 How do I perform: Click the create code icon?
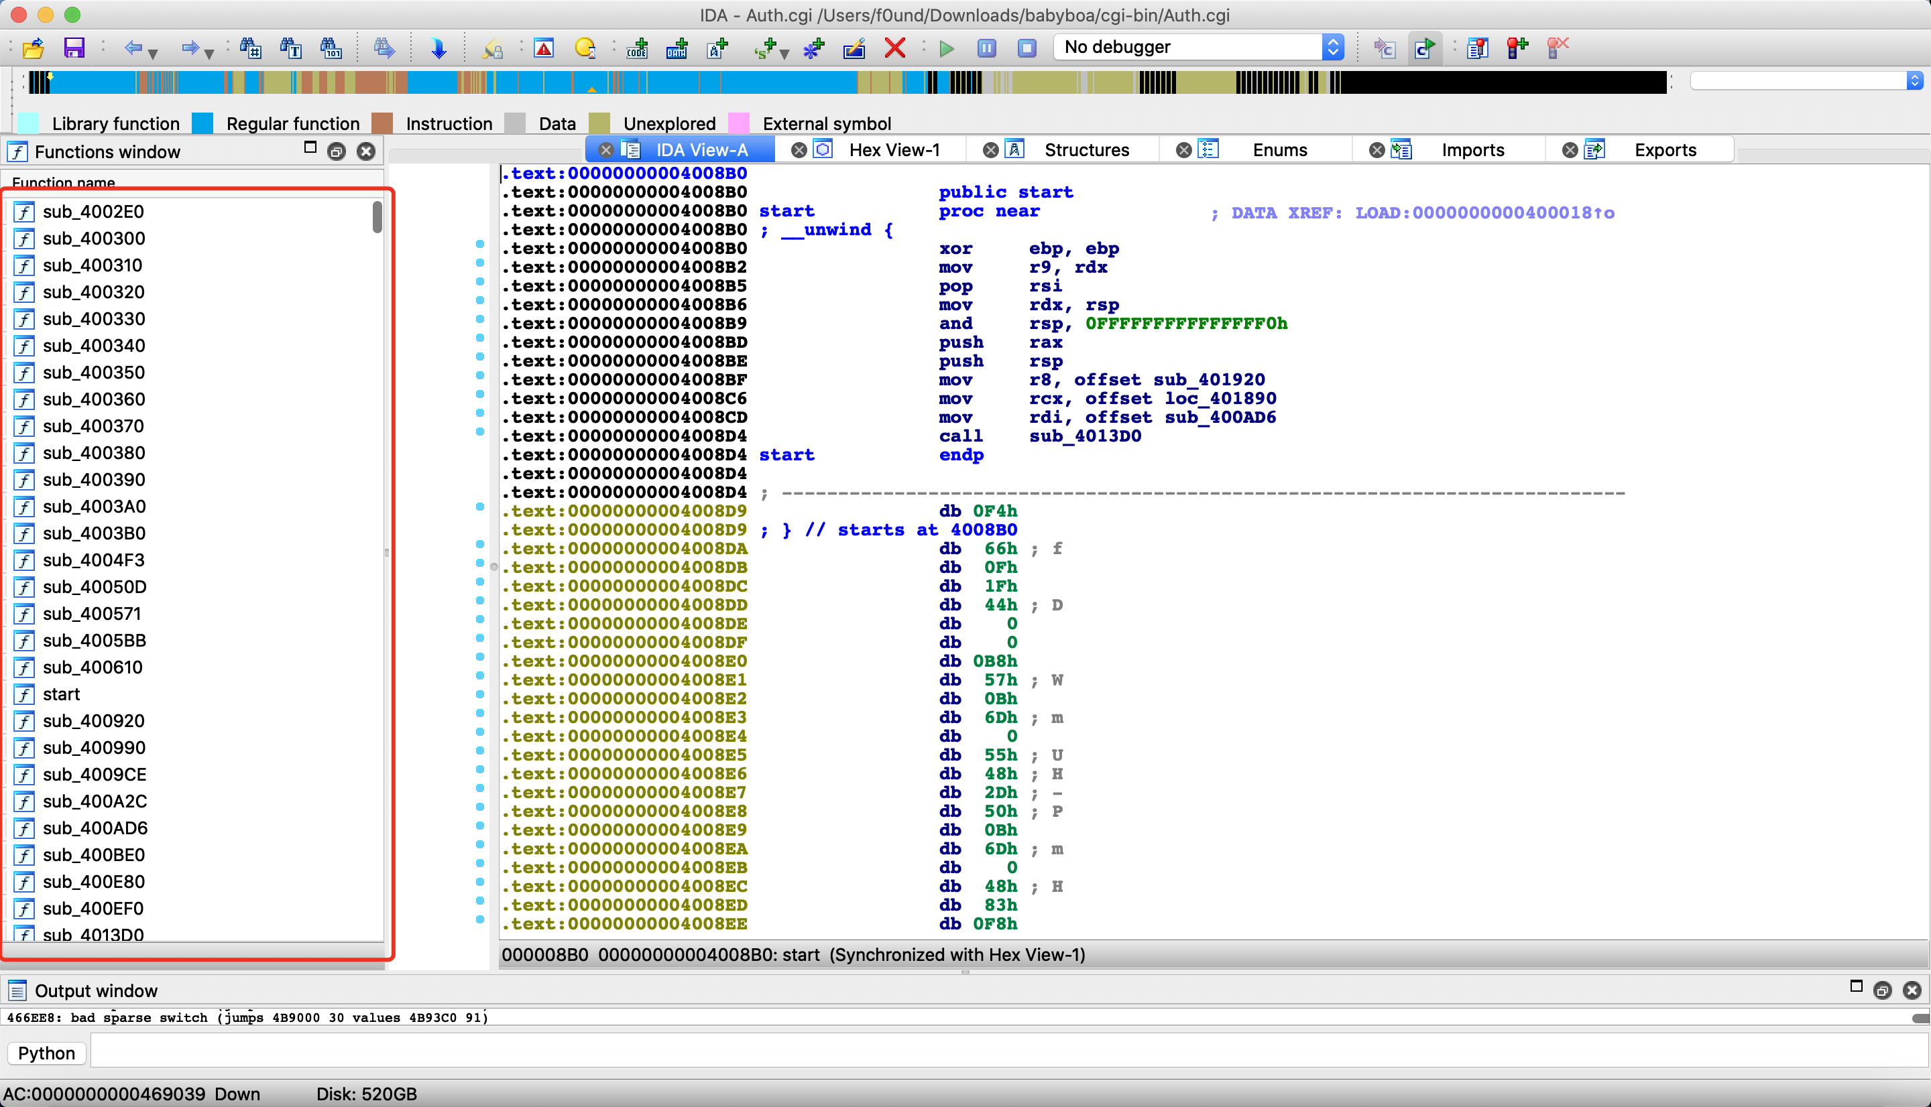coord(636,48)
